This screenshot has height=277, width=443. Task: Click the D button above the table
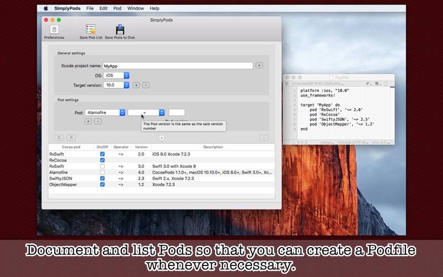click(59, 137)
